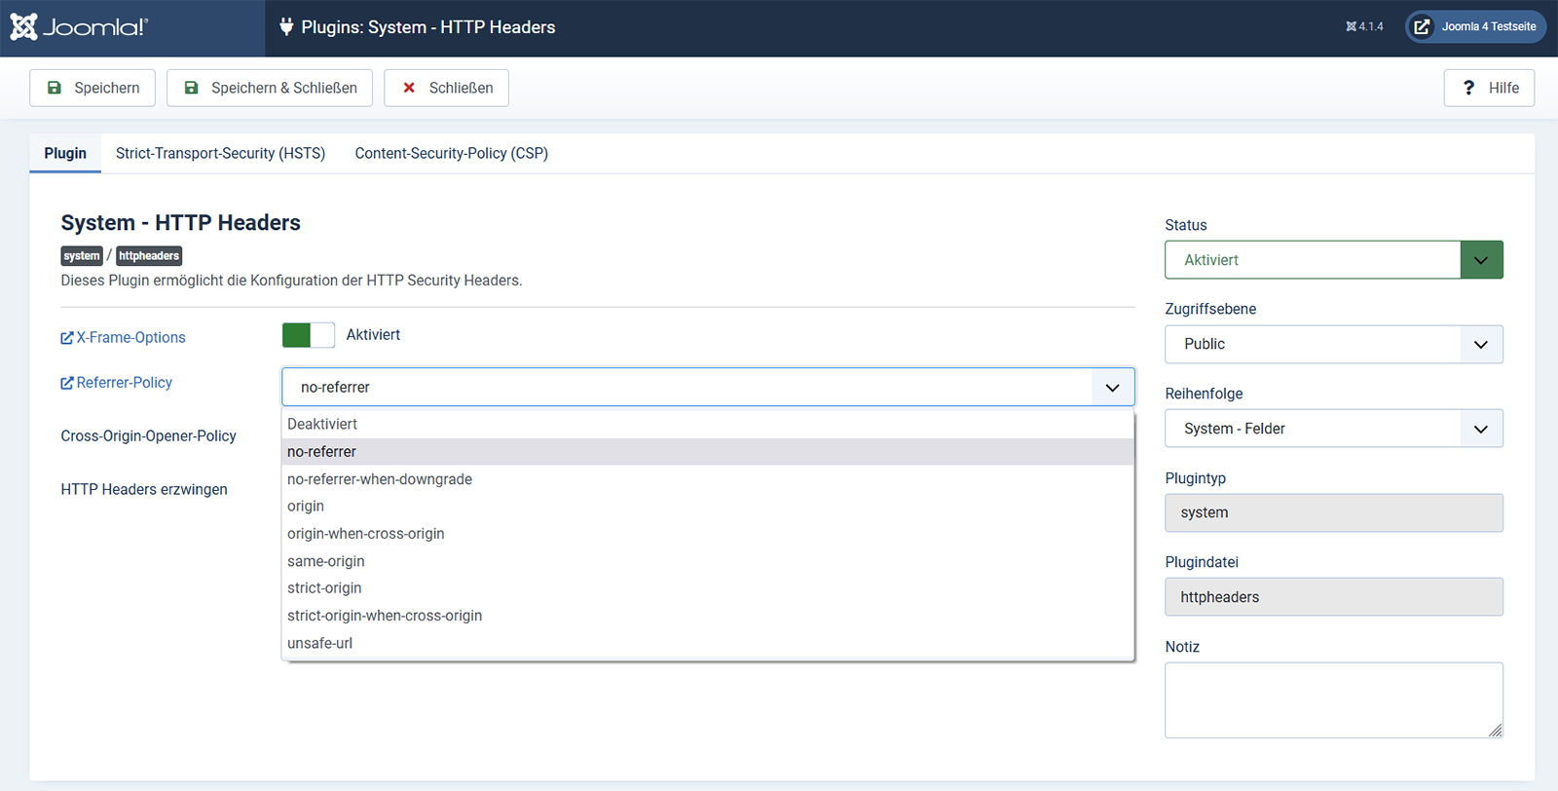Open Joomla 4 Testseite site preview
Screen dimensions: 1558x791
[1475, 27]
